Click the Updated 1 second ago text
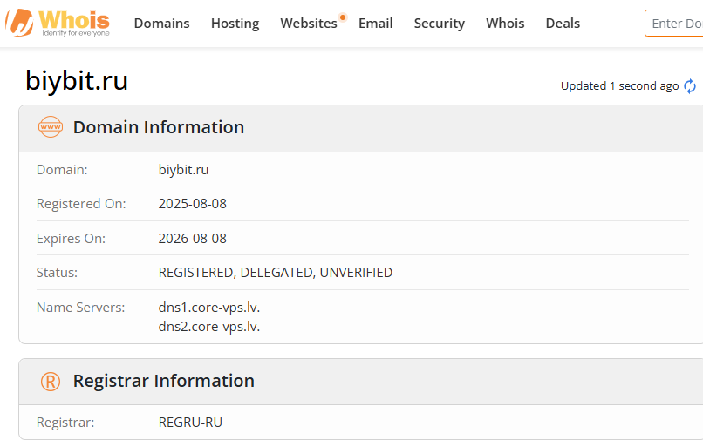 (619, 86)
